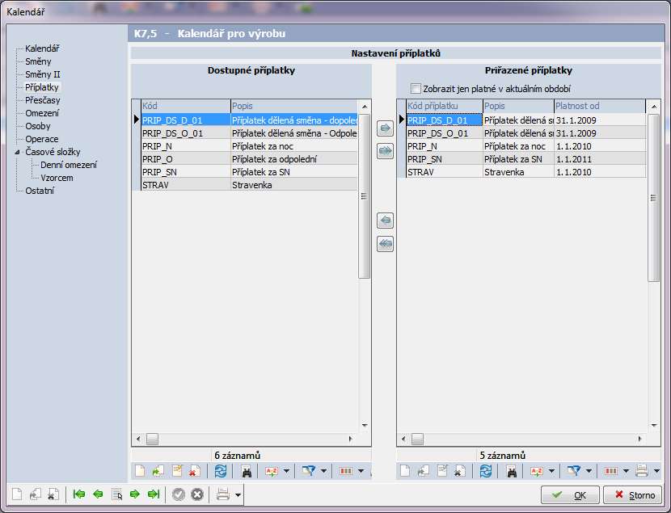Screen dimensions: 671x513
Task: Open the print dropdown arrow in bottom toolbar
Action: [x=239, y=494]
